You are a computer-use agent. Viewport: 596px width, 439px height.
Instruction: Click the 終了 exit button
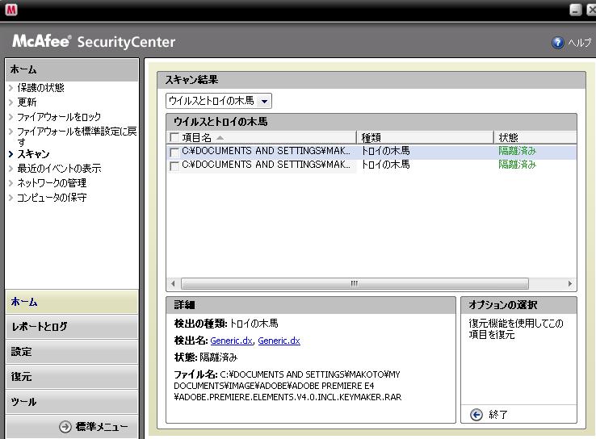[x=498, y=414]
